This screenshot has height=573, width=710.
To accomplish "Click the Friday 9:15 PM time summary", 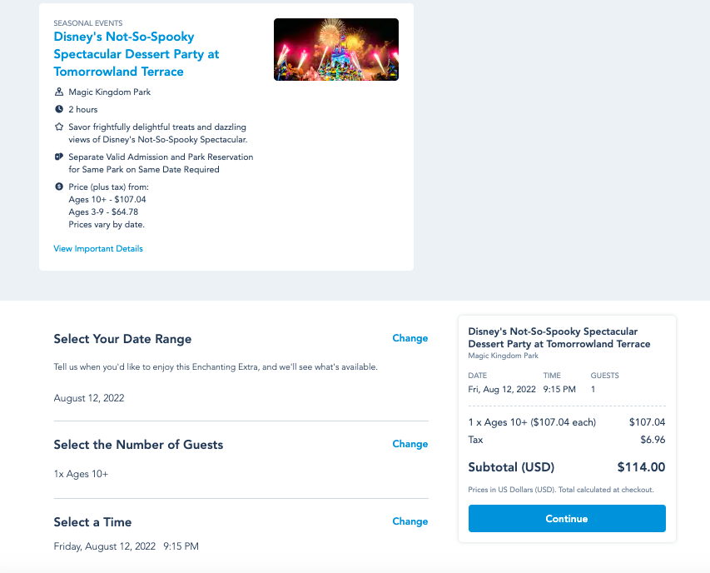I will coord(126,547).
